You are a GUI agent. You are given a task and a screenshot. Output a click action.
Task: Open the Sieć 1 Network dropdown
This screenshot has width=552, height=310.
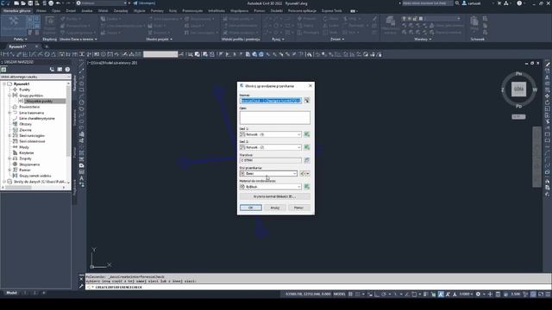[270, 134]
